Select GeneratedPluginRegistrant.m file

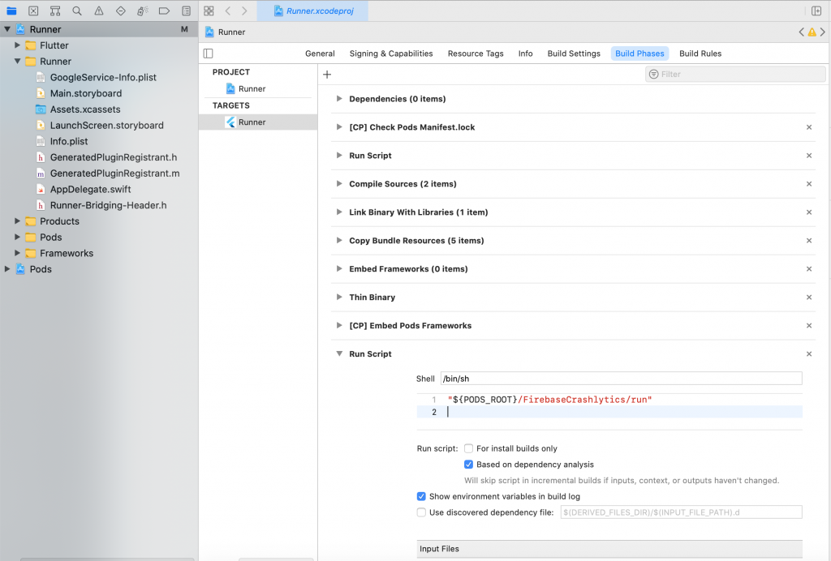pos(114,173)
